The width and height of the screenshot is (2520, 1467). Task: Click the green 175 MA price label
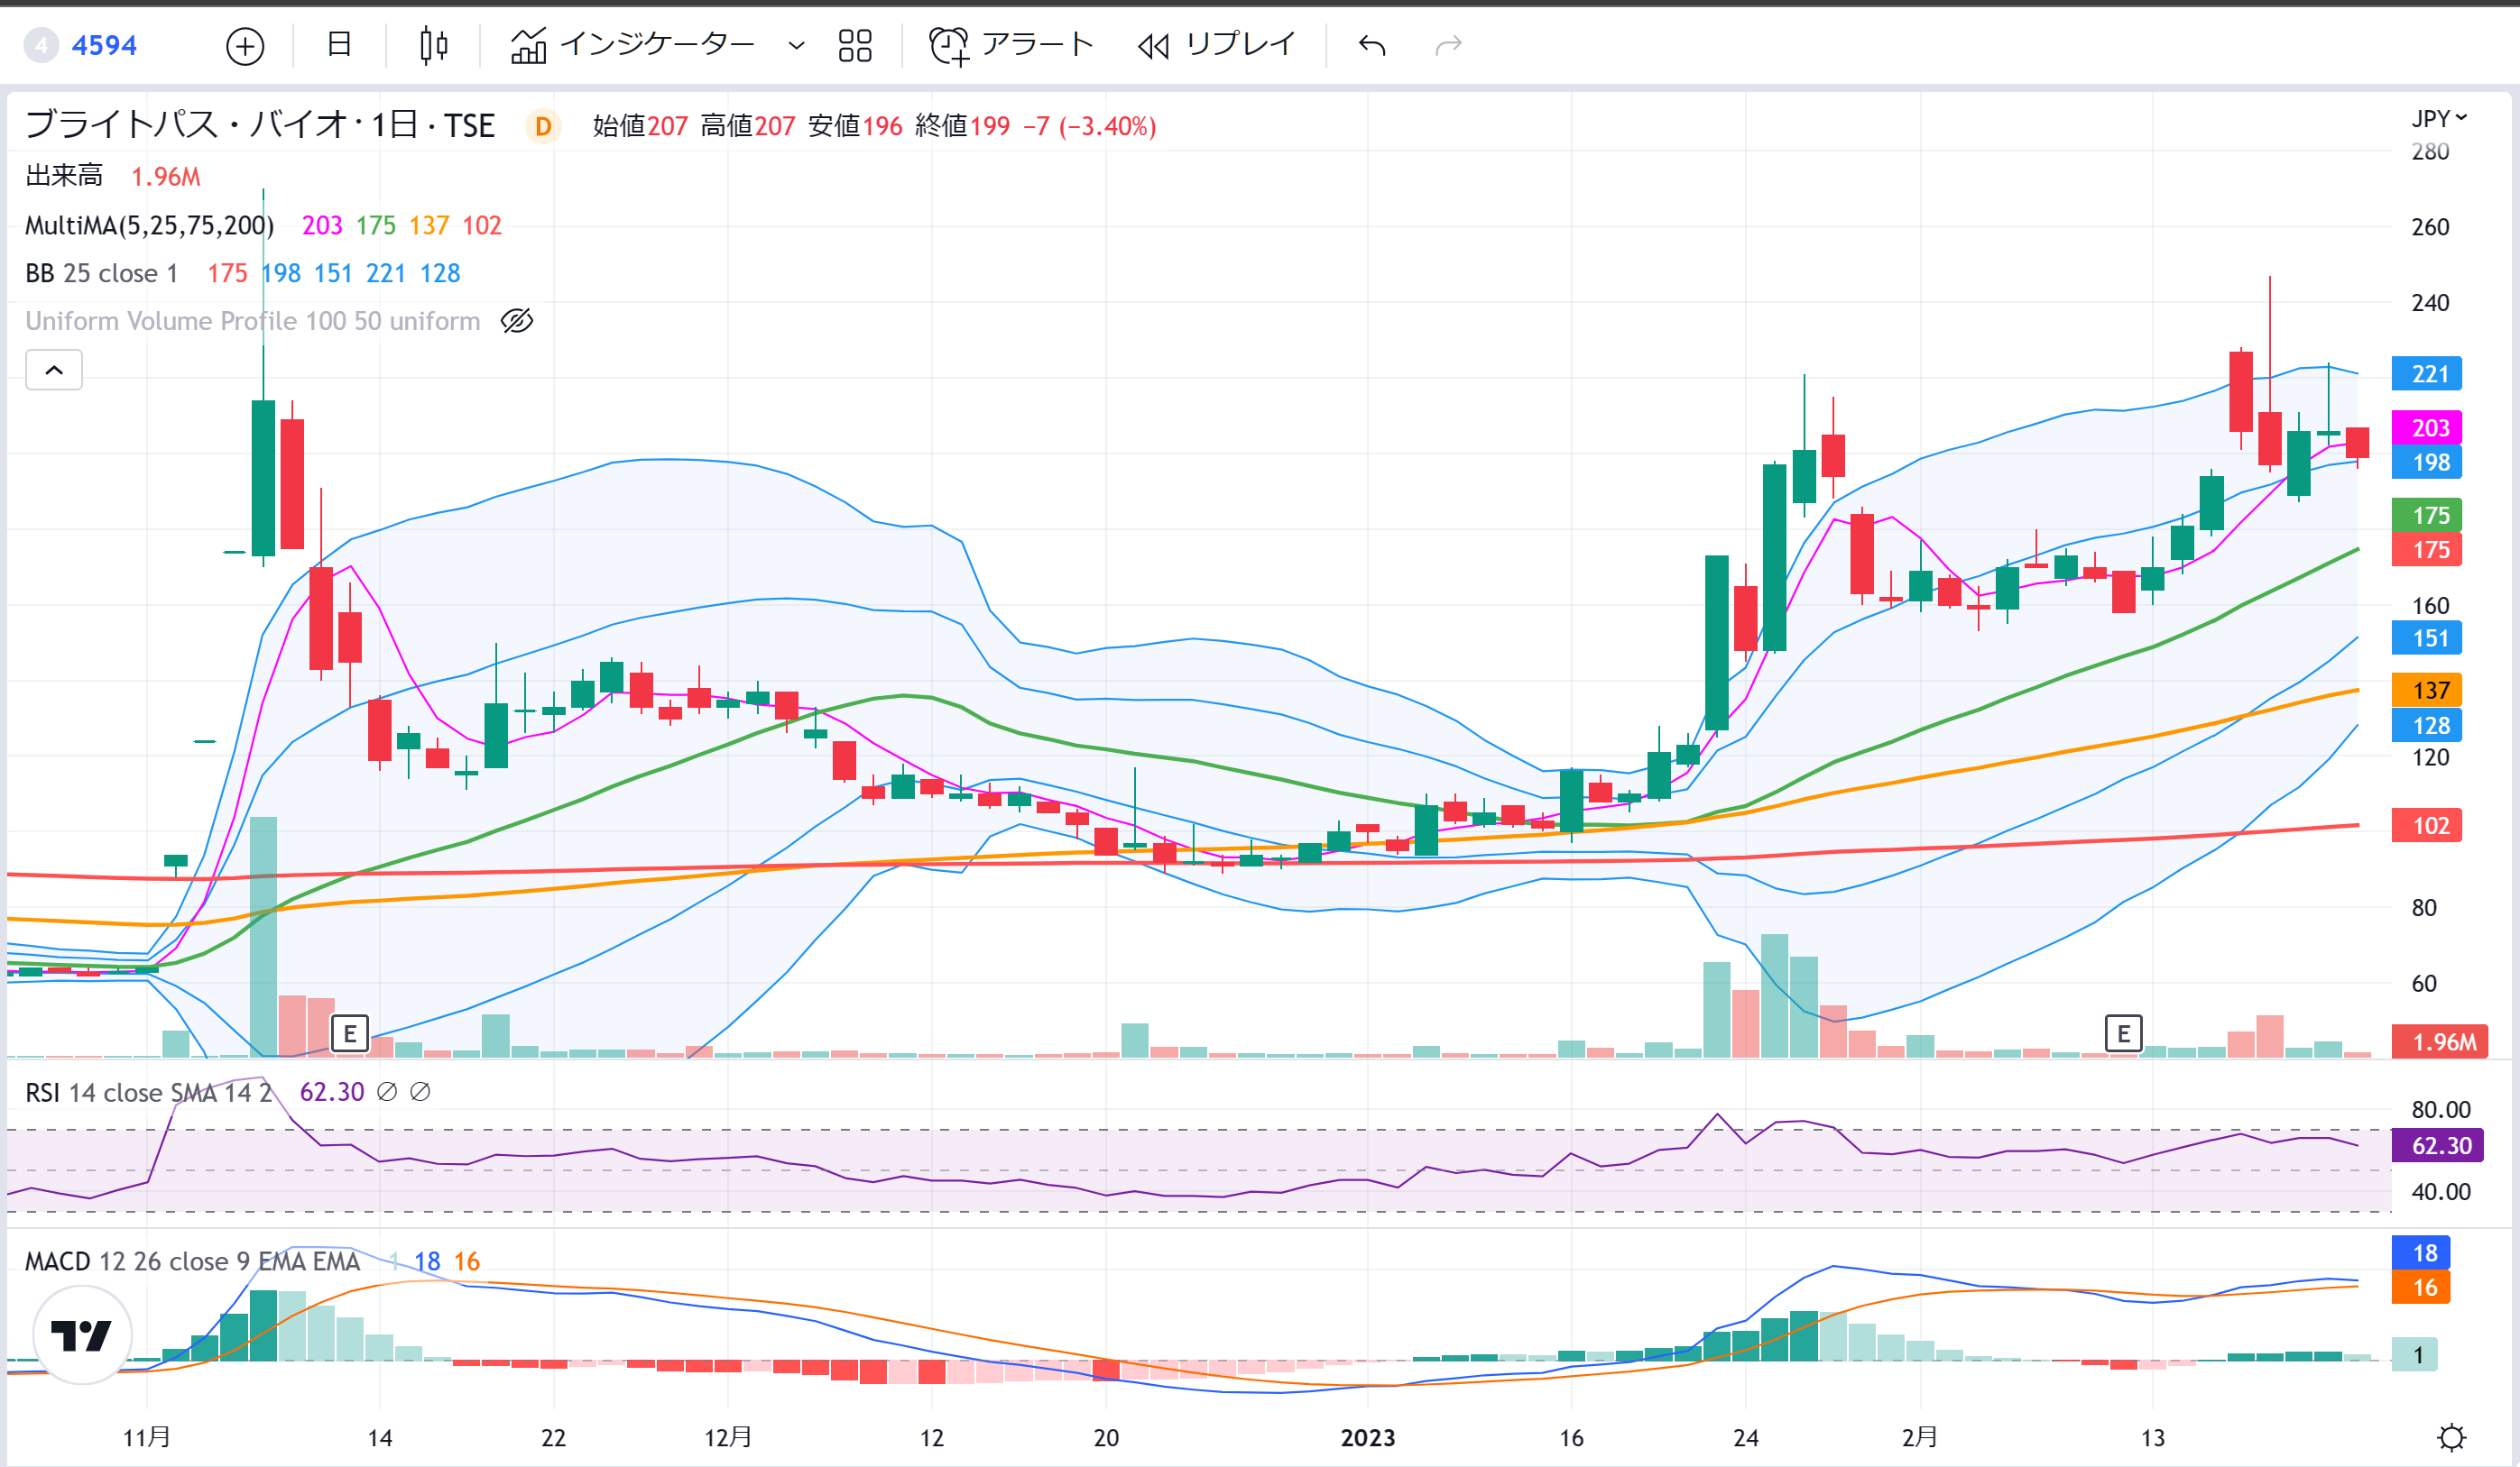[x=2427, y=516]
